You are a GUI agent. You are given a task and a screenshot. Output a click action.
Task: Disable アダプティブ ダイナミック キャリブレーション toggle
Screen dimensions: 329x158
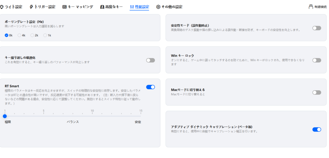(x=316, y=129)
